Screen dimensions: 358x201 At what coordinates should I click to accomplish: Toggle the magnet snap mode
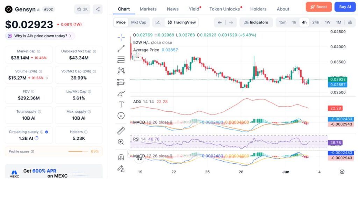121,157
